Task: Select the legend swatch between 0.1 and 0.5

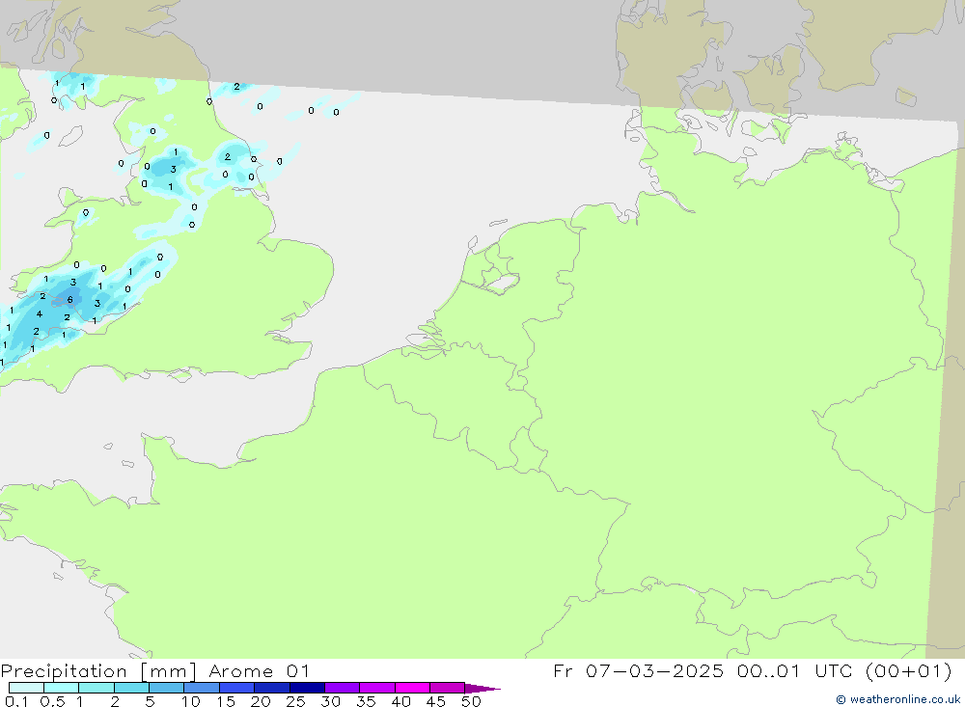Action: [26, 688]
